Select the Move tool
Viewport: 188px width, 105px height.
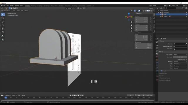(x=3, y=22)
